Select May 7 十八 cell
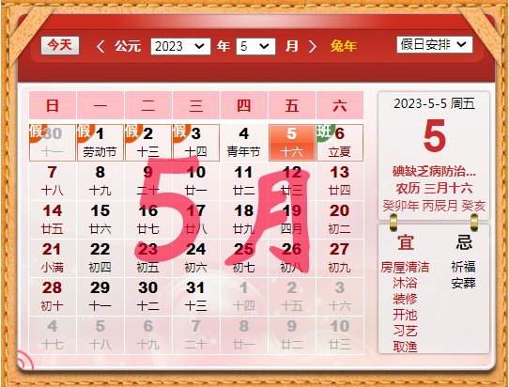Image resolution: width=509 pixels, height=387 pixels. [53, 181]
